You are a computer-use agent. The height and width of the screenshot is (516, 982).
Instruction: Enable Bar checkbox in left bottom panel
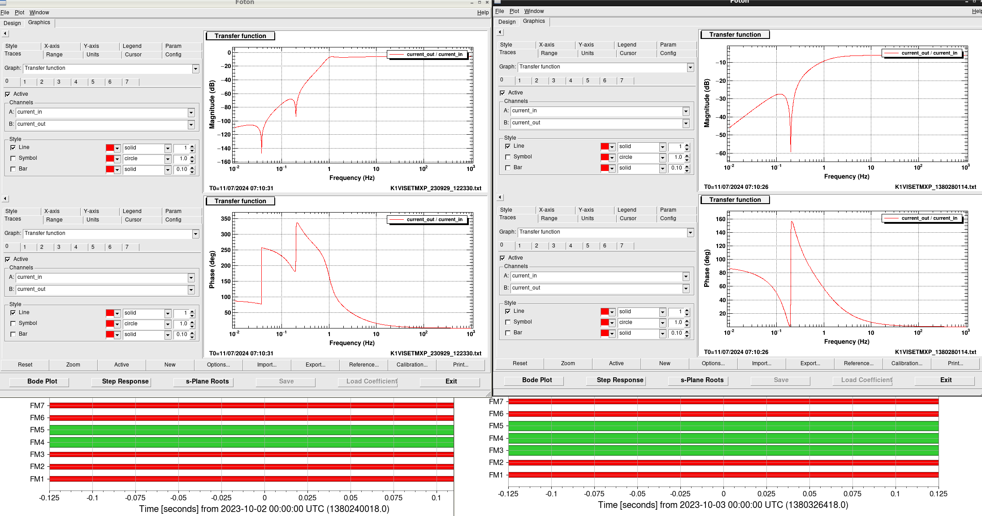(x=13, y=334)
